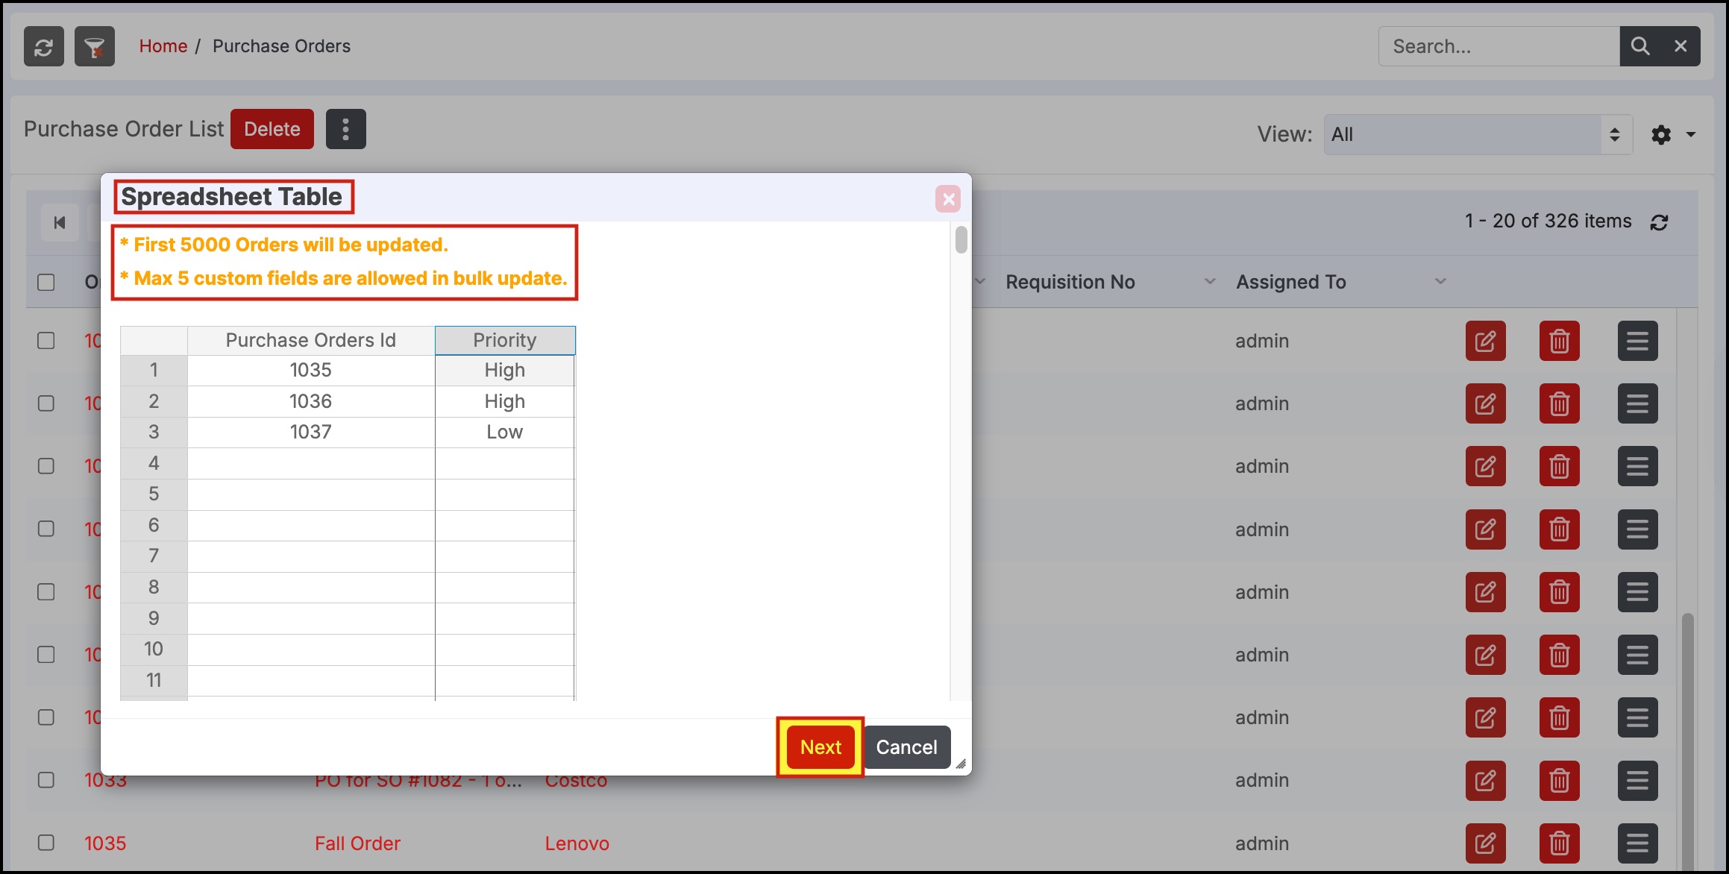Click edit icon for order 1035 row
The image size is (1729, 874).
tap(1485, 843)
